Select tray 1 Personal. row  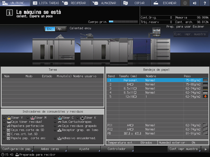click(158, 80)
